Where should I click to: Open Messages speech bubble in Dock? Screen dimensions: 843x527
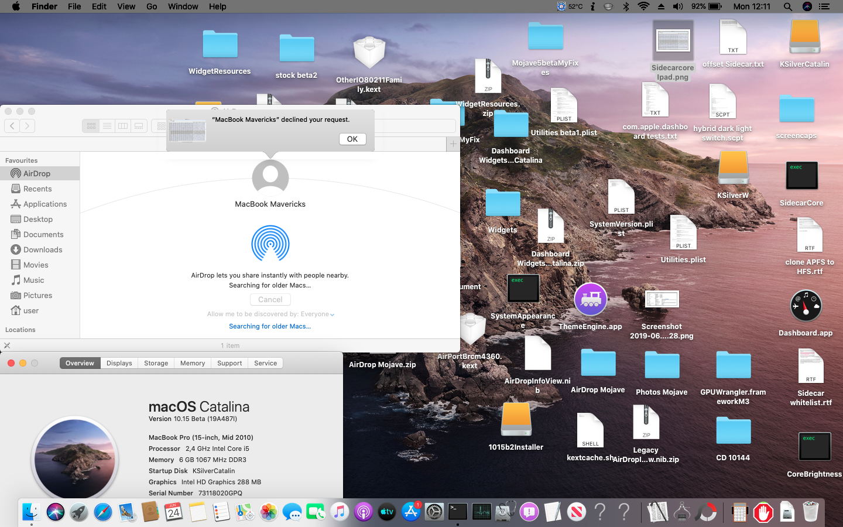pos(292,512)
